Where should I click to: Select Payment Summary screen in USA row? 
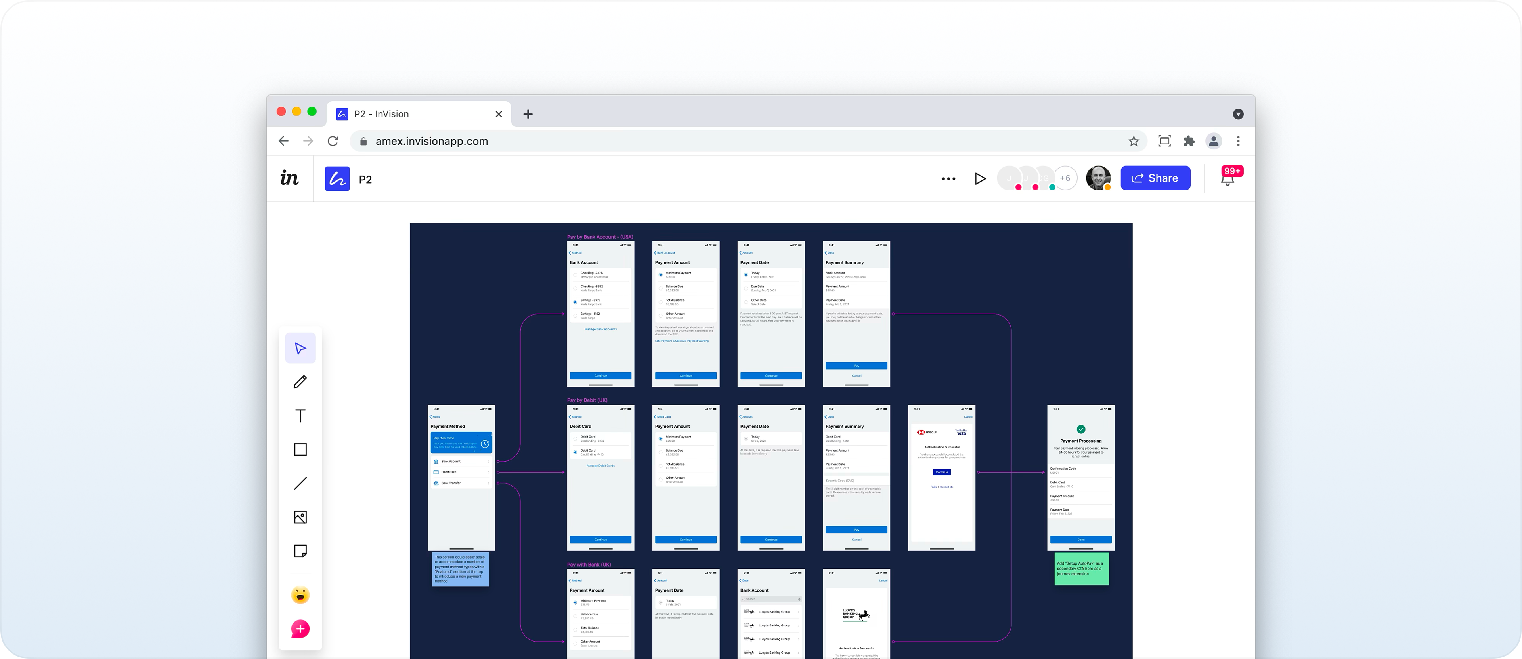click(856, 314)
